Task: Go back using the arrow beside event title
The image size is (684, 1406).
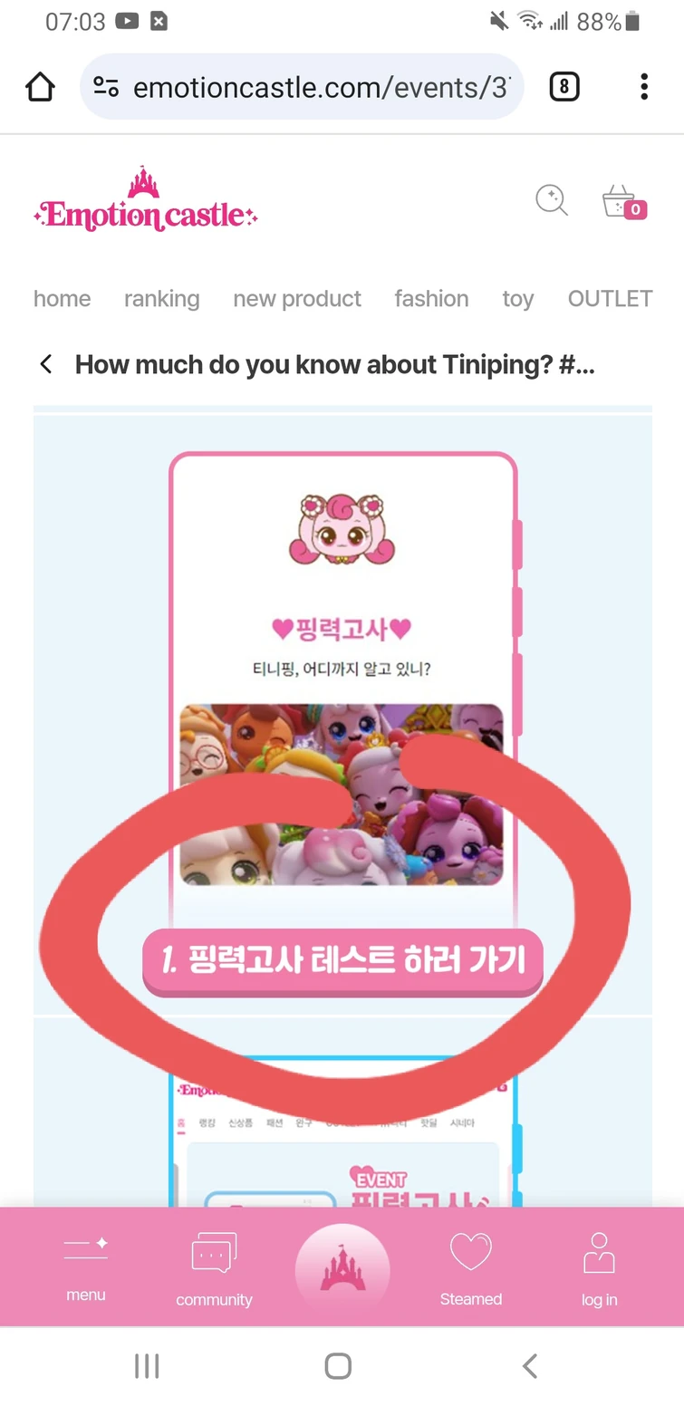Action: [x=46, y=364]
